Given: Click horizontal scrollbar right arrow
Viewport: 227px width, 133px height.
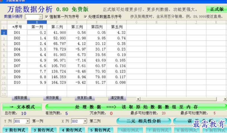Looking at the screenshot, I should (x=225, y=99).
